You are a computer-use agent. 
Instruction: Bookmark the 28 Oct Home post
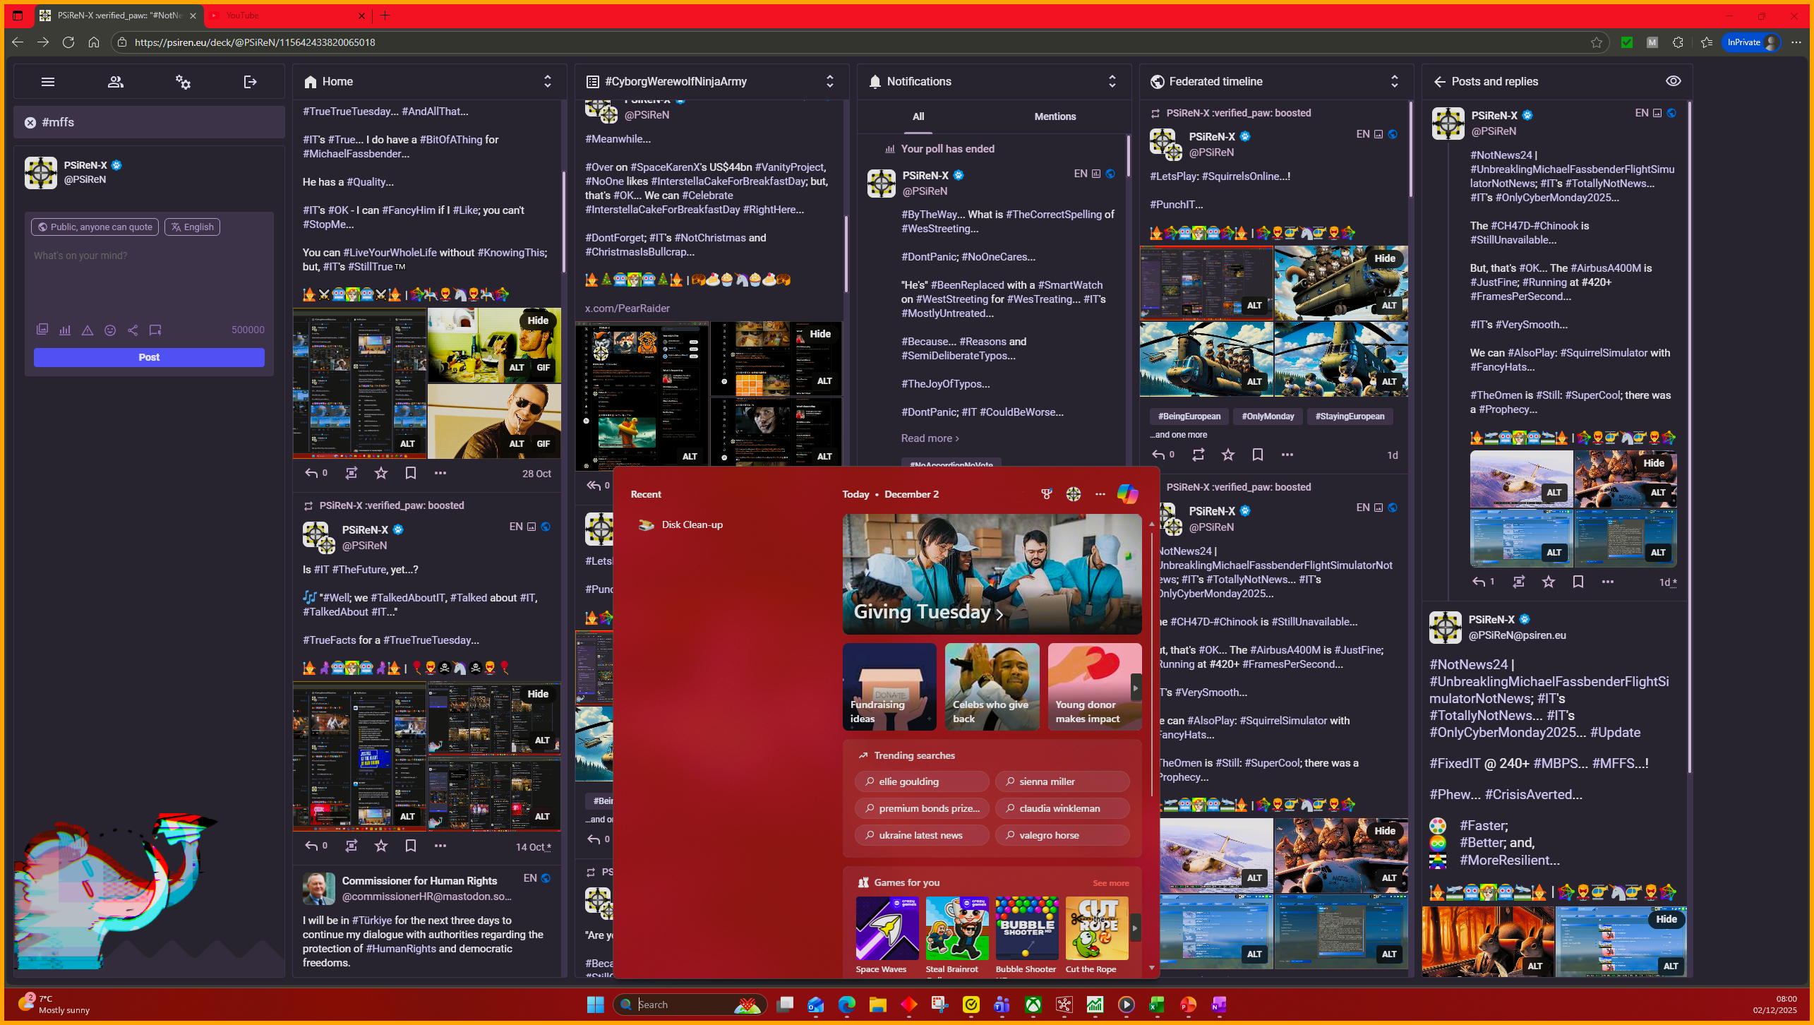411,473
